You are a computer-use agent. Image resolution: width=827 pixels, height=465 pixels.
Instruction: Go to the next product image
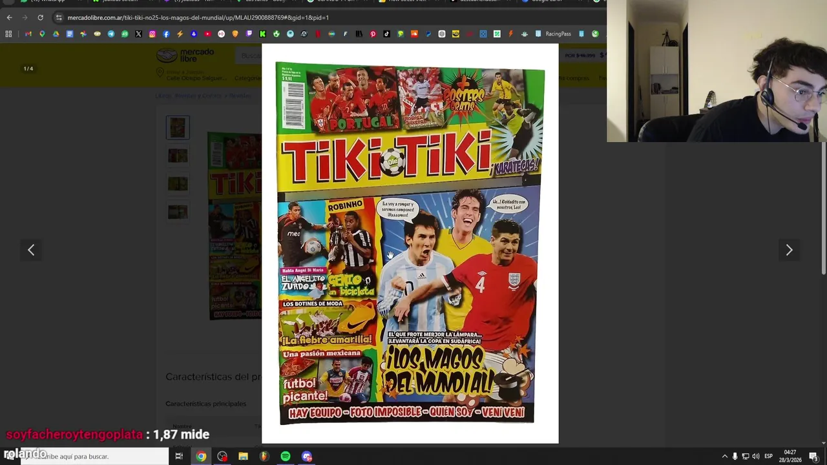pos(789,250)
